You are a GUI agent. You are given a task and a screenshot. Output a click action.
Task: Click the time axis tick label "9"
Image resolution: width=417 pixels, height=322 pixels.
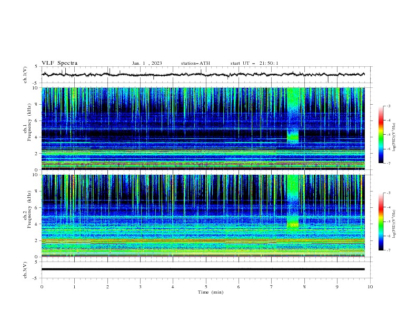coord(337,287)
